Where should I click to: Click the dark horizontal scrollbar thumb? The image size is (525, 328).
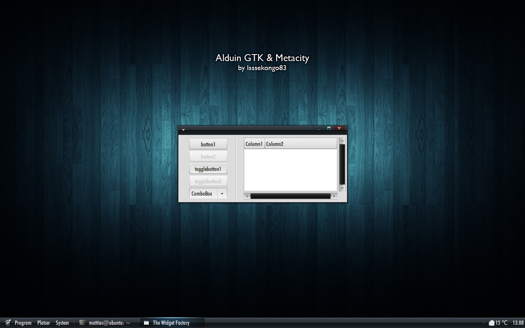(290, 196)
